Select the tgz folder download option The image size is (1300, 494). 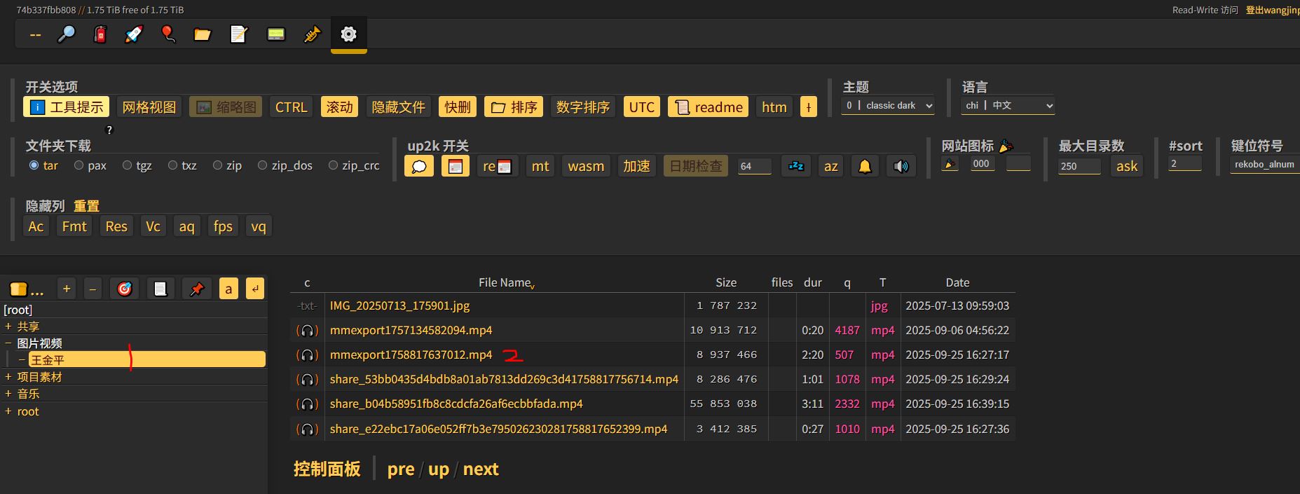pos(128,165)
